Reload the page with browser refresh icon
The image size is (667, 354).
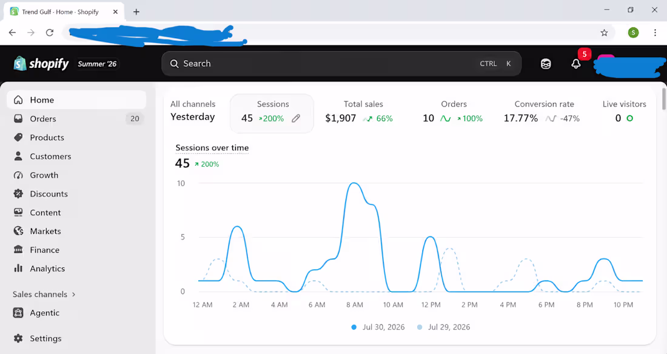50,33
